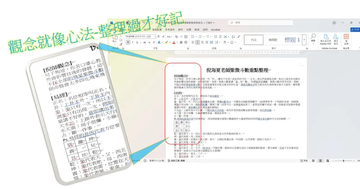Screen dimensions: 360x189
Task: Toggle Bold formatting in the ribbon
Action: (128, 42)
